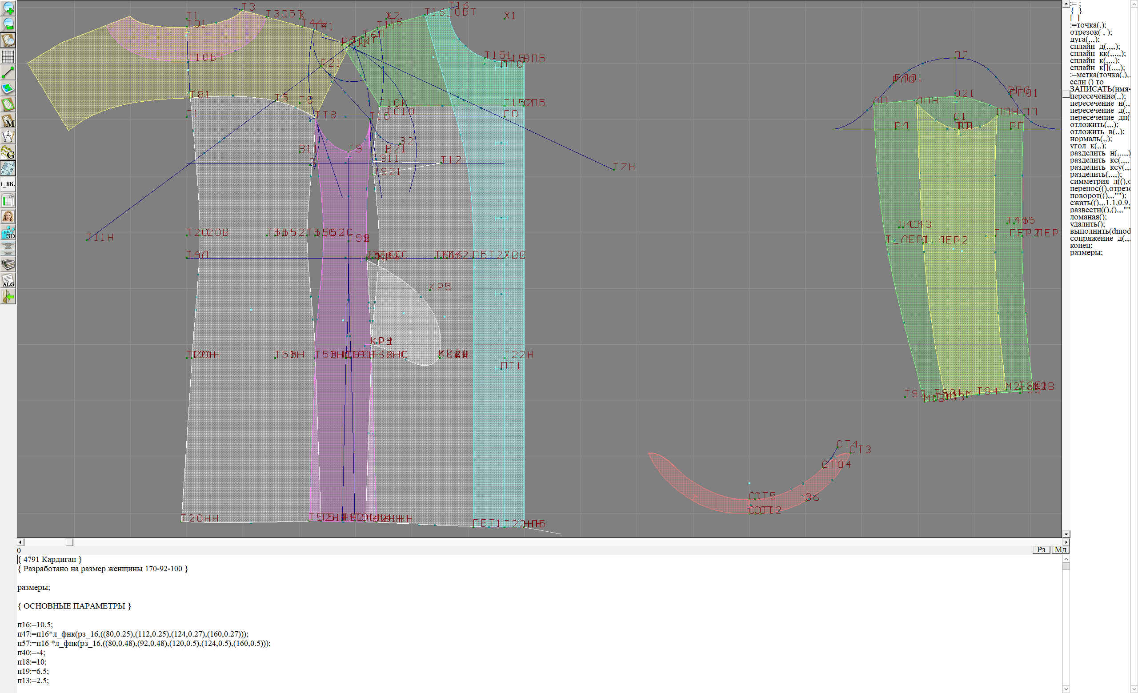
Task: Toggle the i_66 toolbar button
Action: tap(8, 184)
